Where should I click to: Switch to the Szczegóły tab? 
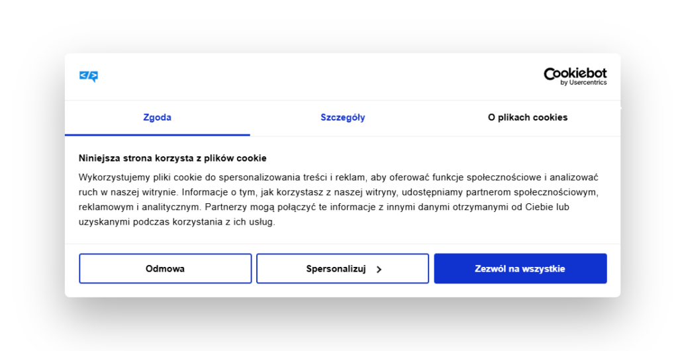[342, 117]
